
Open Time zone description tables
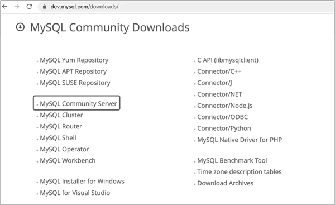pyautogui.click(x=240, y=172)
